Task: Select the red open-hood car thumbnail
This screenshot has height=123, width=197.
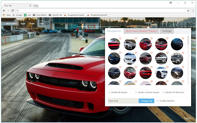Action: [161, 44]
